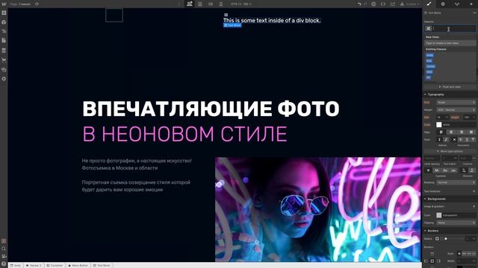This screenshot has width=478, height=268.
Task: Open the Assets panel
Action: click(x=4, y=69)
